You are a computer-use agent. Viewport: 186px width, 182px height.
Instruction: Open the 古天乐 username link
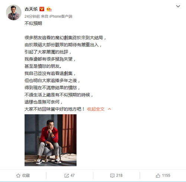[31, 9]
